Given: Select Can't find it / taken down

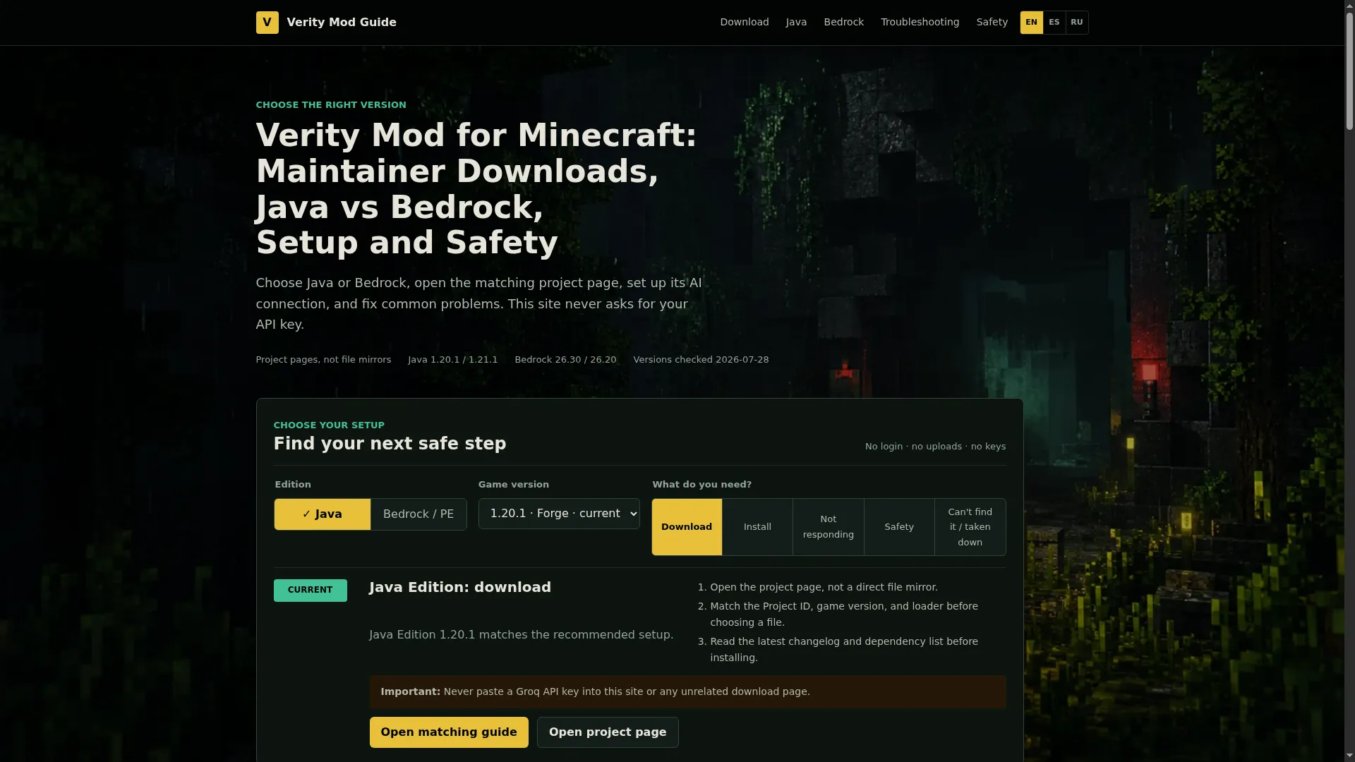Looking at the screenshot, I should pos(970,527).
